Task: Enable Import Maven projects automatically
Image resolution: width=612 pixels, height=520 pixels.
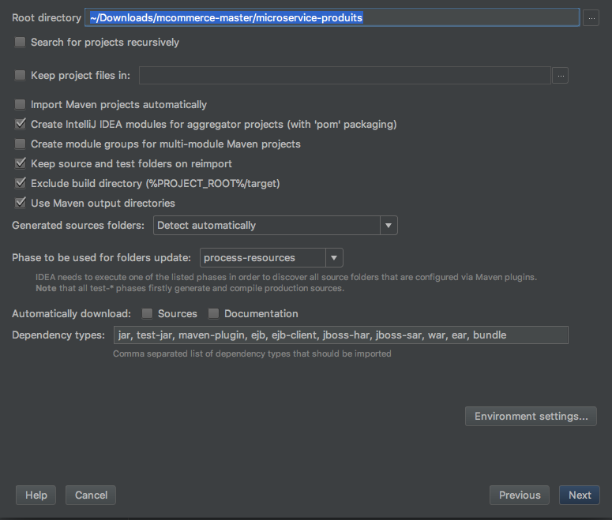Action: [x=21, y=105]
